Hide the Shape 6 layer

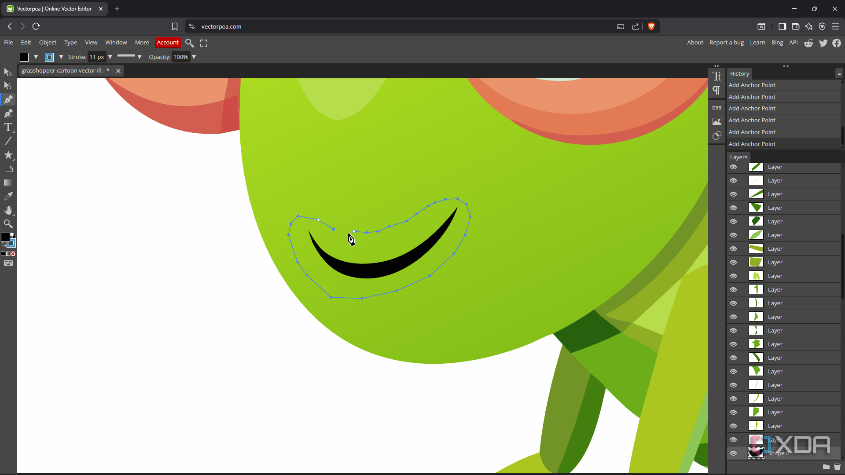click(x=733, y=453)
